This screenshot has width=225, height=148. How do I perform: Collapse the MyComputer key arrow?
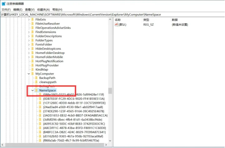click(29, 74)
